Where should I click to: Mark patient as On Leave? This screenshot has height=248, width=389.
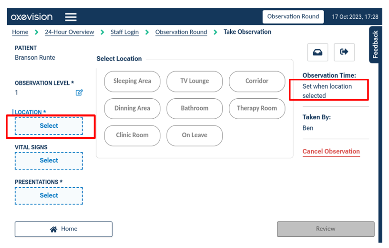[x=194, y=135]
